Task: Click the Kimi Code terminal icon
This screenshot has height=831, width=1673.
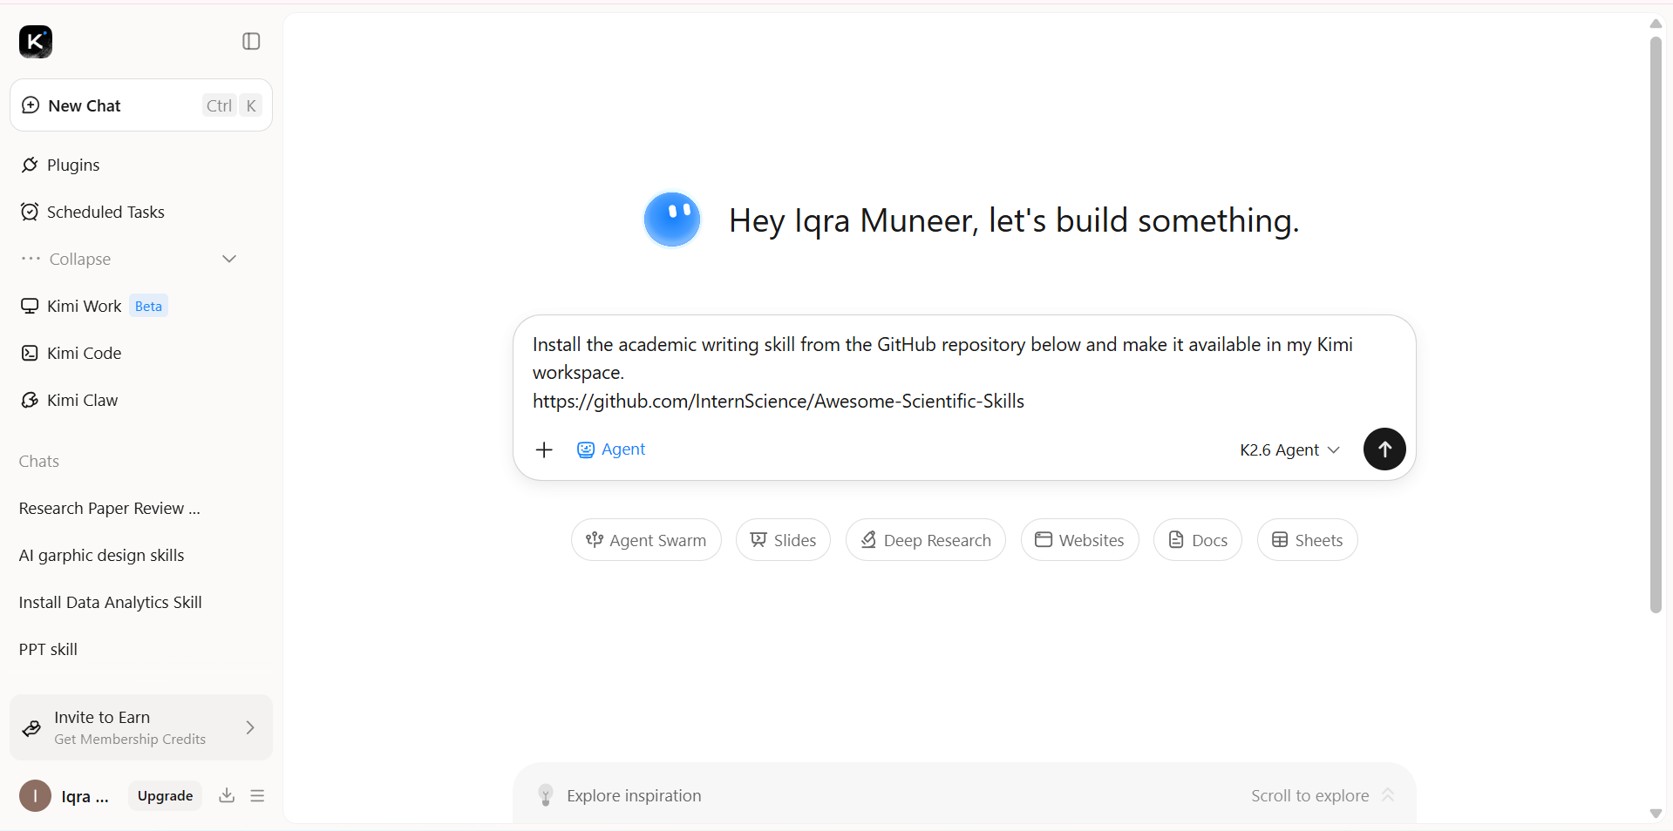Action: tap(30, 353)
